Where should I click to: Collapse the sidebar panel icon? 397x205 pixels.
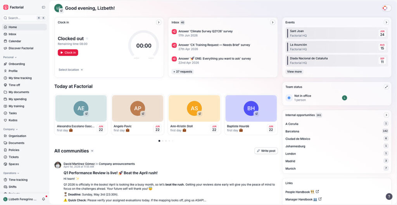43,7
